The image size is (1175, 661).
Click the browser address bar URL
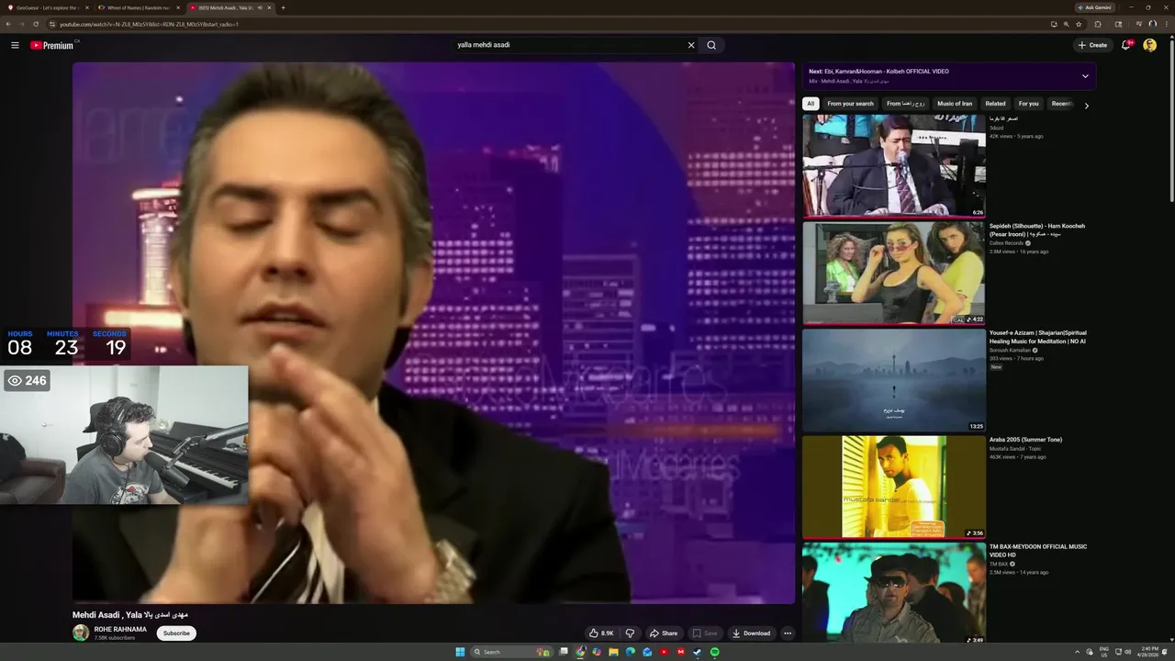point(150,24)
